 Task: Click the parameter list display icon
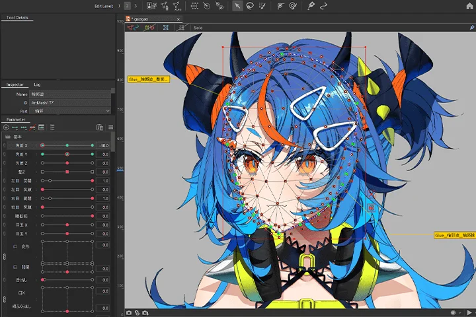(x=52, y=127)
